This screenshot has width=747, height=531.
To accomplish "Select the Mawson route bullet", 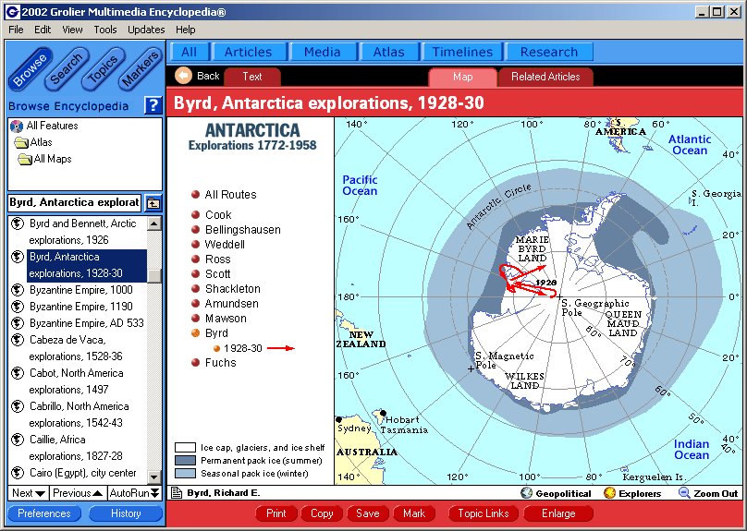I will click(x=195, y=318).
